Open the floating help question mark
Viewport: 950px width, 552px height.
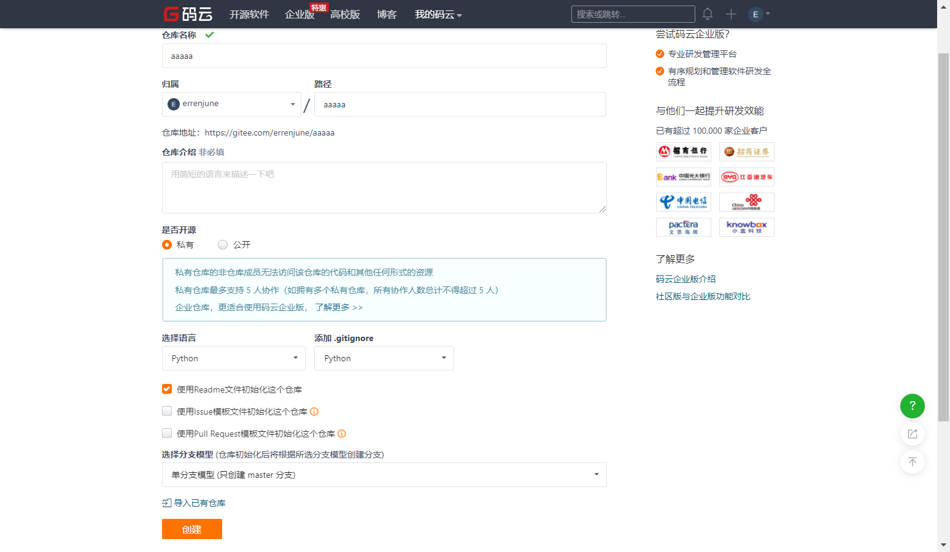(912, 405)
